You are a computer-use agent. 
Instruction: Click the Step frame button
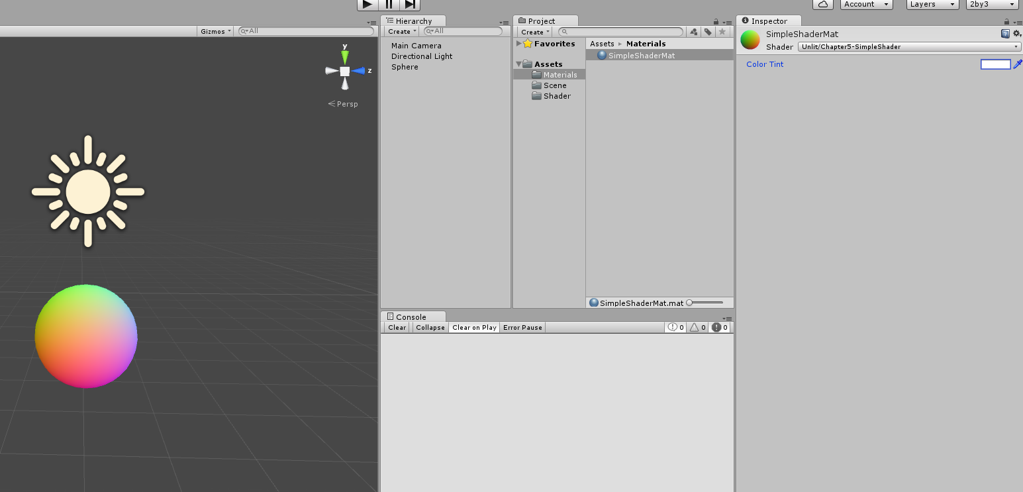[x=410, y=5]
